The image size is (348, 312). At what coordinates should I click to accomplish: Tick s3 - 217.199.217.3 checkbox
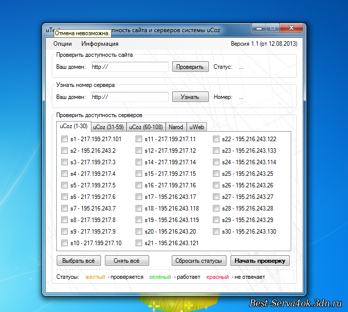(x=64, y=162)
